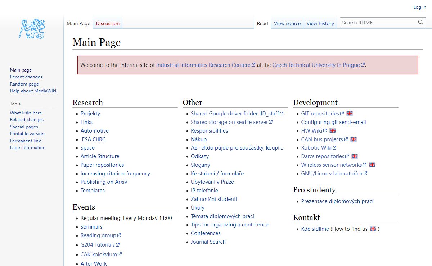Image resolution: width=432 pixels, height=266 pixels.
Task: Open Prezentace diplomových prací page
Action: (x=337, y=201)
